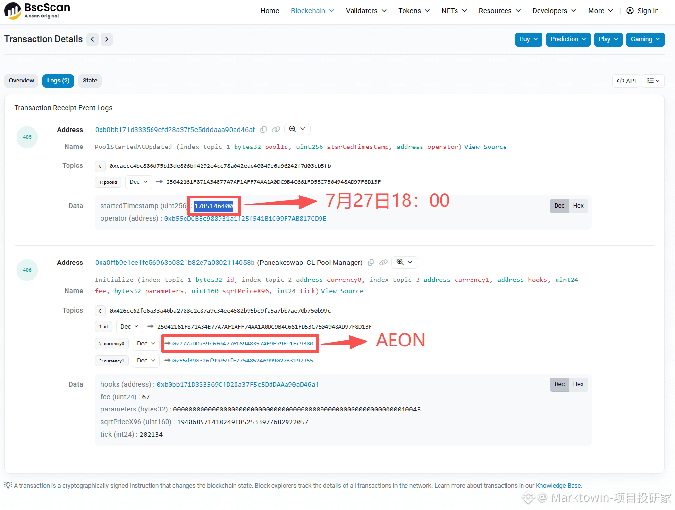
Task: Go to next transaction arrow
Action: (107, 39)
